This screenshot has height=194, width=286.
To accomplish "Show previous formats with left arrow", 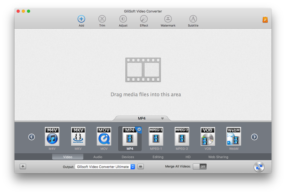I will click(32, 137).
